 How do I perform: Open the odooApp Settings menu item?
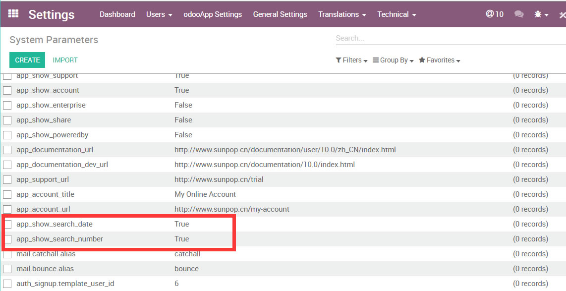pyautogui.click(x=213, y=14)
